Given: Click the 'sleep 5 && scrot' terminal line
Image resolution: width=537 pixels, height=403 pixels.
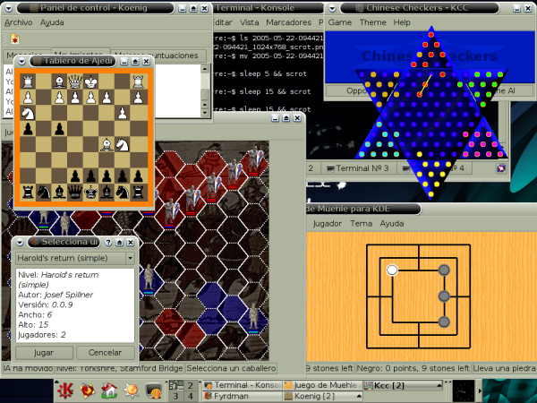Looking at the screenshot, I should [273, 73].
